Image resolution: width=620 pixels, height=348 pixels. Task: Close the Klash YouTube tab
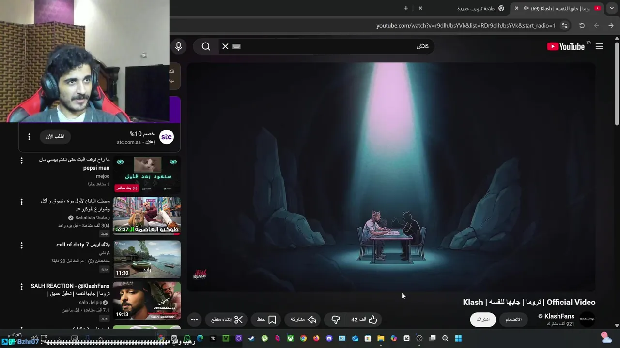516,8
